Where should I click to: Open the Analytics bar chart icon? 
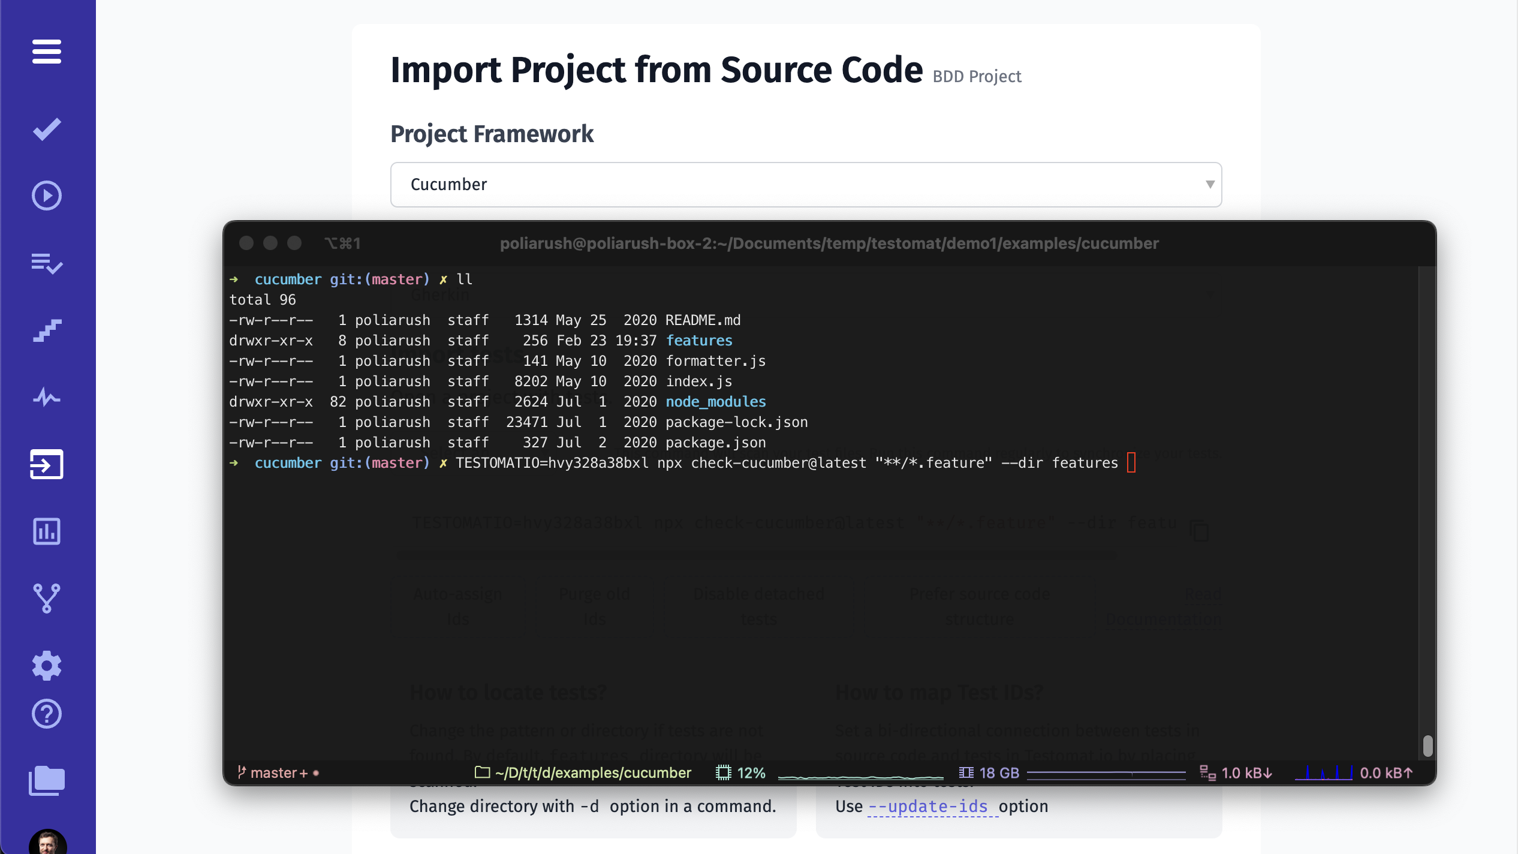click(x=47, y=531)
